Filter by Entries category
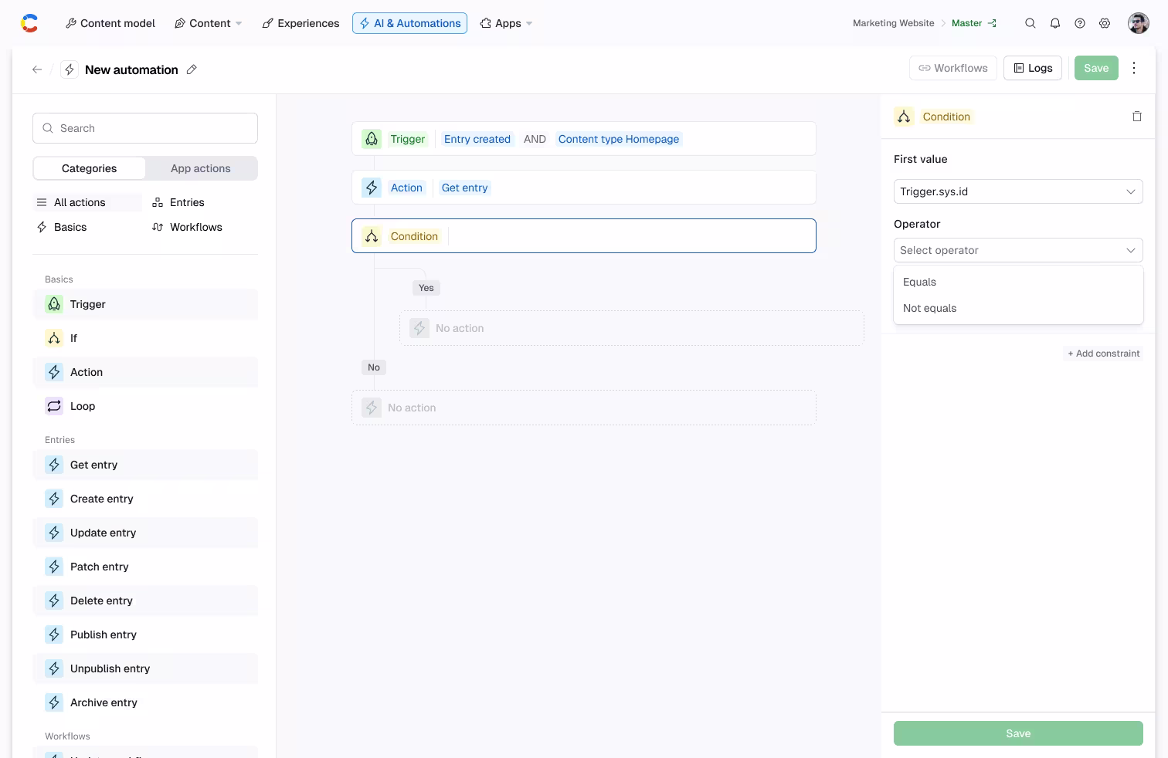1168x758 pixels. coord(178,202)
